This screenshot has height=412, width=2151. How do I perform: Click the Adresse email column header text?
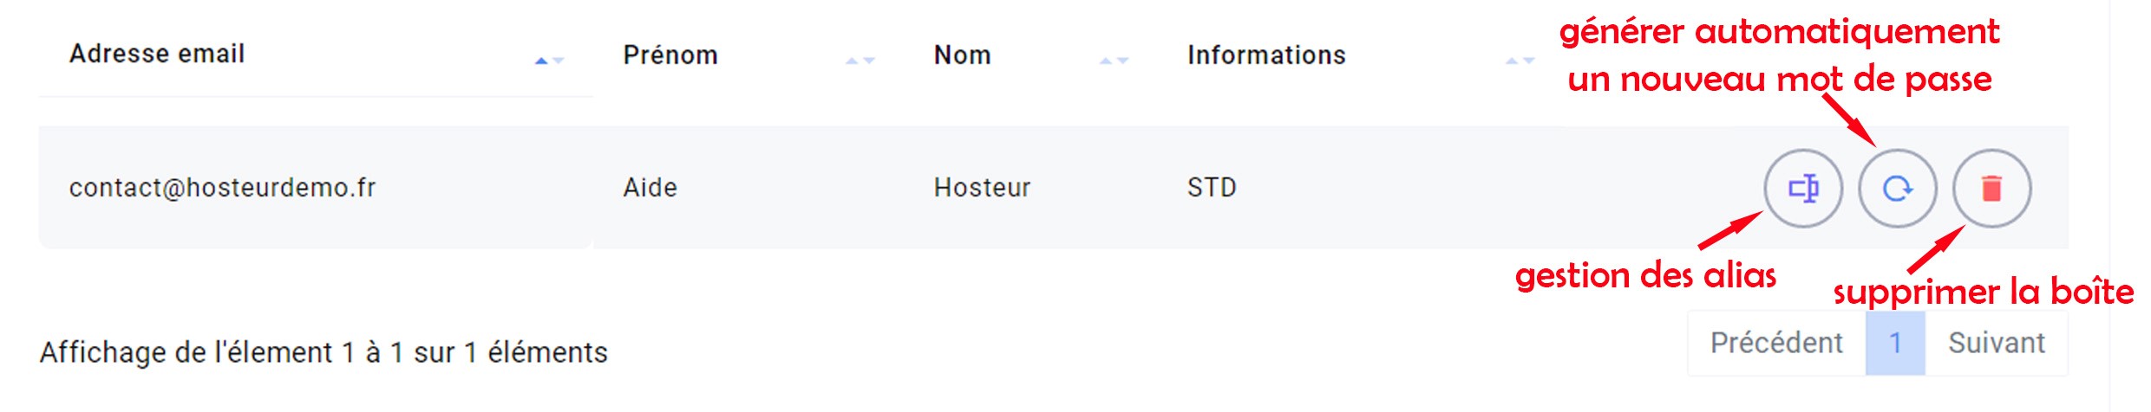pyautogui.click(x=157, y=54)
